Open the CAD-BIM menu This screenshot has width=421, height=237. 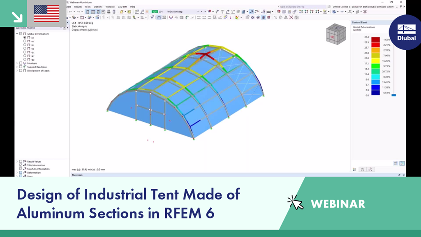(123, 7)
